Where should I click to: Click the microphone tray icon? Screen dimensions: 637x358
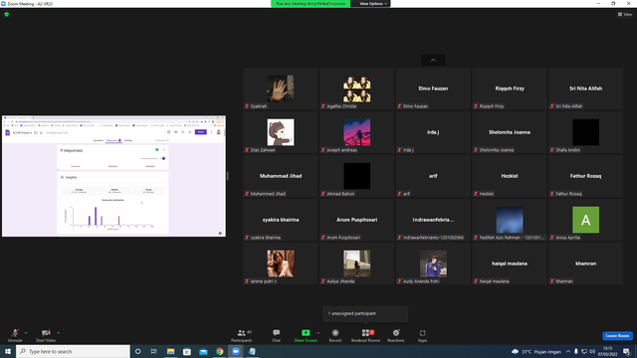[x=576, y=351]
